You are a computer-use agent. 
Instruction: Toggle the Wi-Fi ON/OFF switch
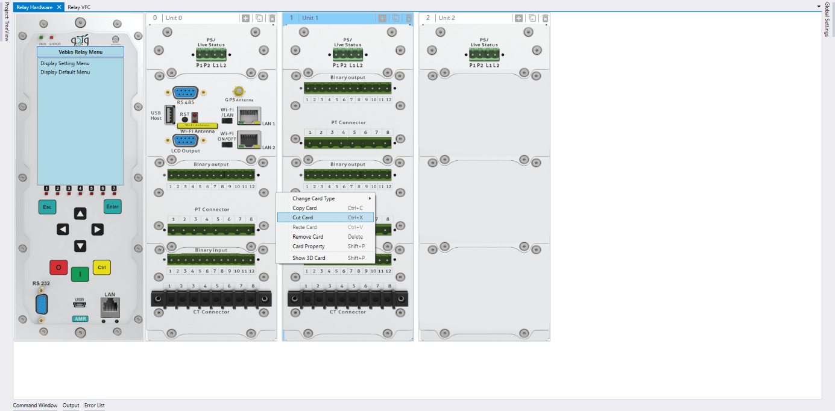point(227,143)
